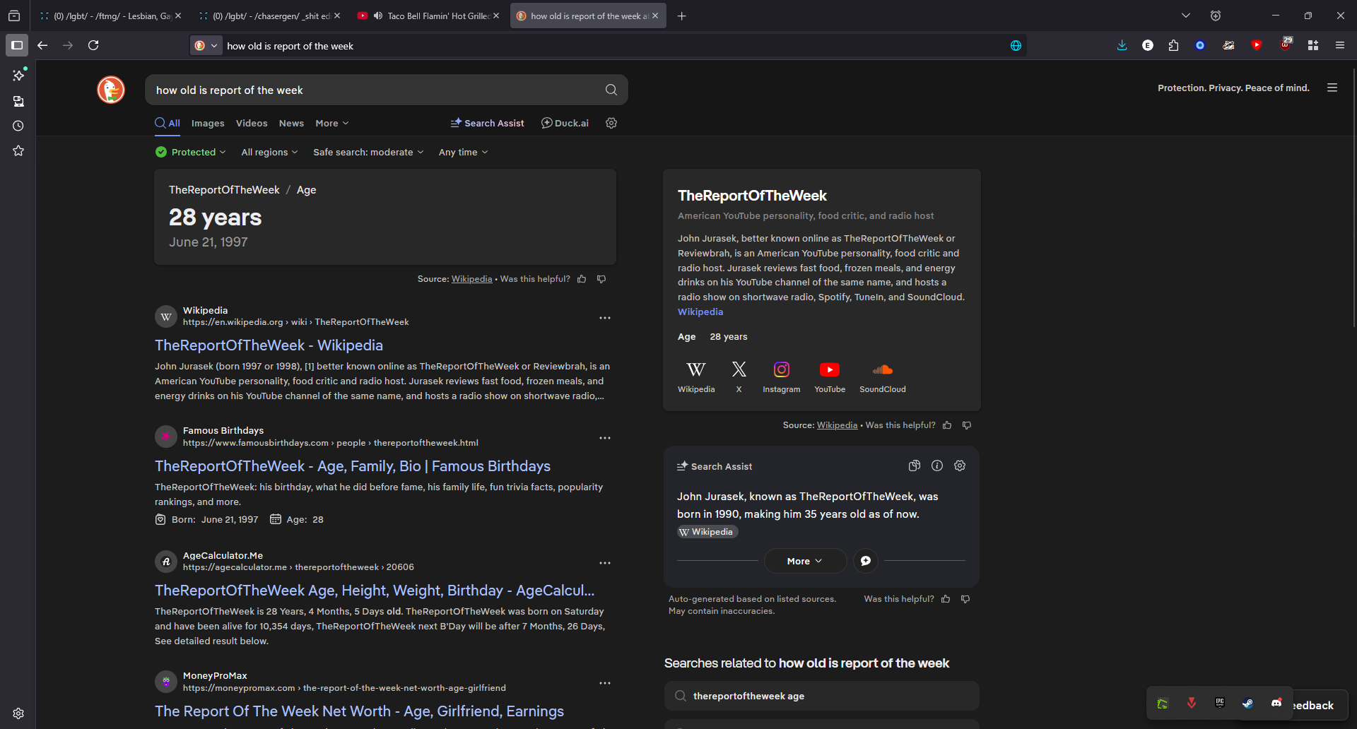The height and width of the screenshot is (729, 1357).
Task: Click the Search Assist chat bubble button
Action: (x=866, y=561)
